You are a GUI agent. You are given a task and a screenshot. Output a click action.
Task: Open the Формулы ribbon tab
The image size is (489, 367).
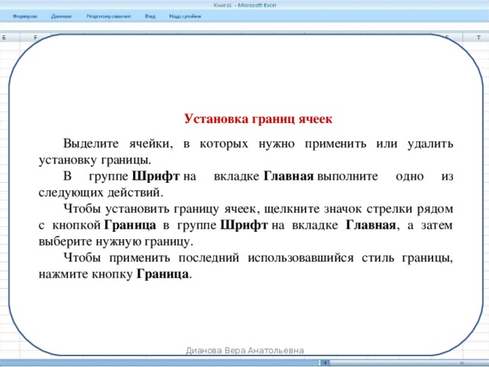[x=25, y=16]
